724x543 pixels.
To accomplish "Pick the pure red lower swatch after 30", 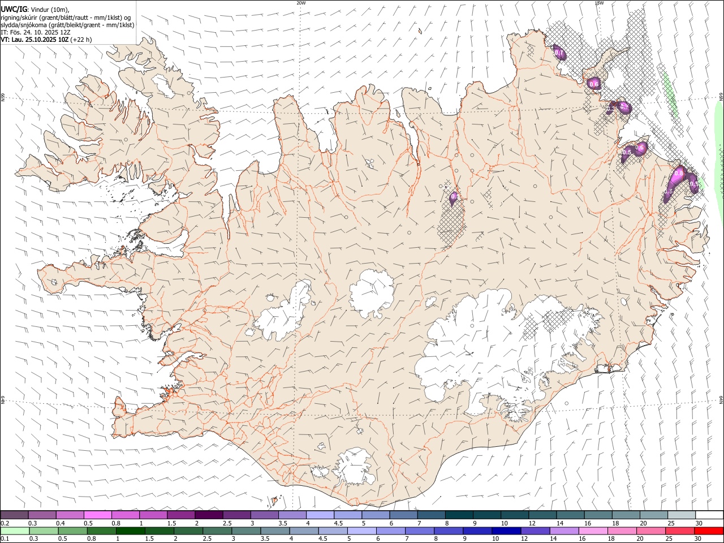I will point(709,531).
